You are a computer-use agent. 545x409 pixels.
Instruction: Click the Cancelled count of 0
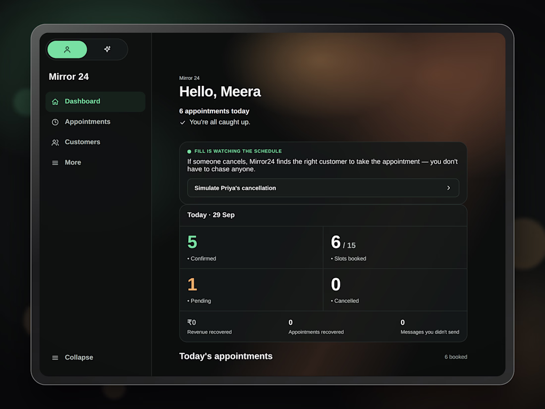click(x=336, y=284)
